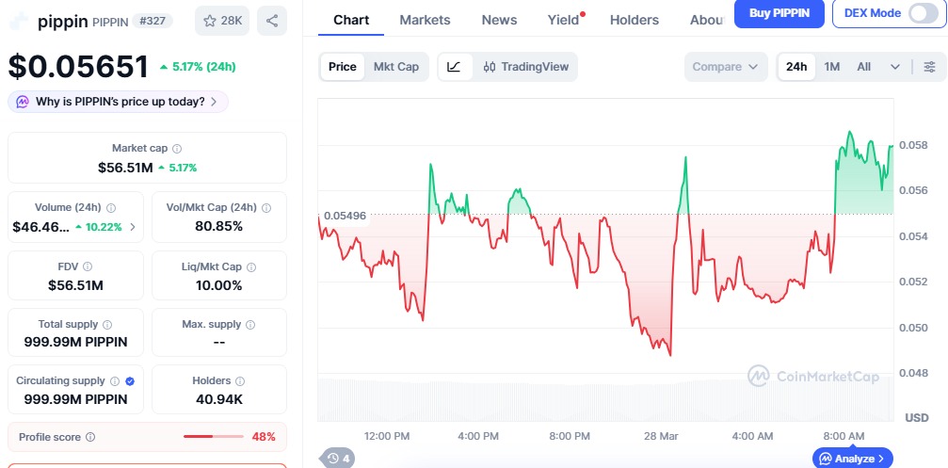Open the News tab
The height and width of the screenshot is (468, 948).
[x=499, y=20]
